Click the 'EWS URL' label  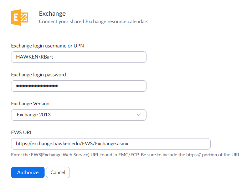click(x=22, y=132)
